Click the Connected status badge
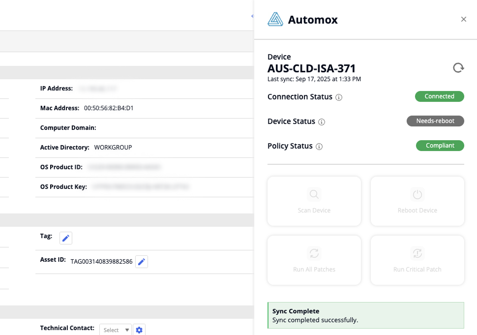This screenshot has height=335, width=477. pyautogui.click(x=440, y=96)
